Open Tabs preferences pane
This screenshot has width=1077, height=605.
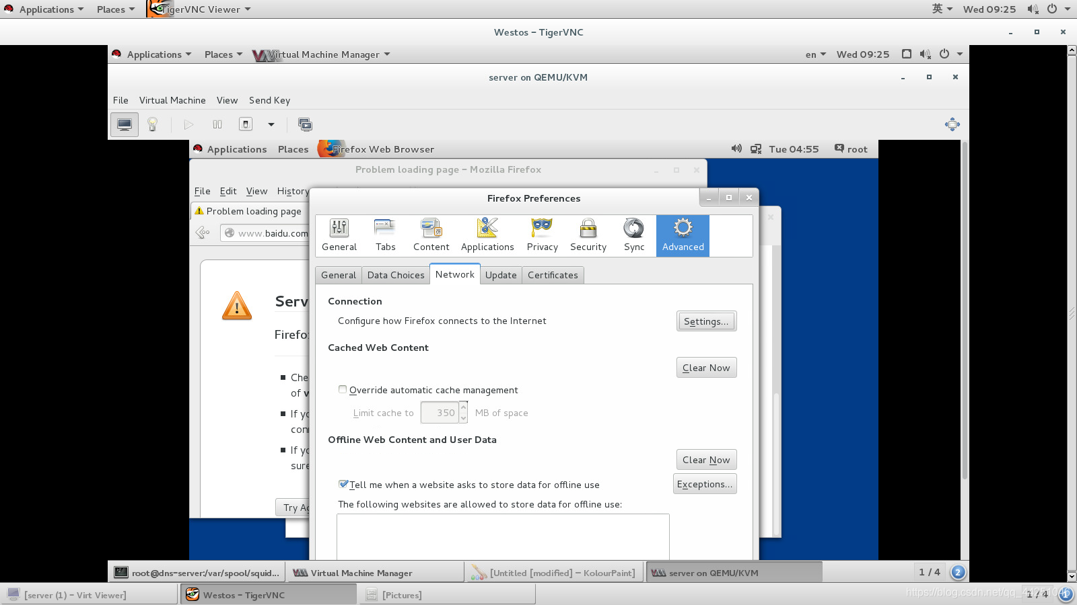(385, 236)
